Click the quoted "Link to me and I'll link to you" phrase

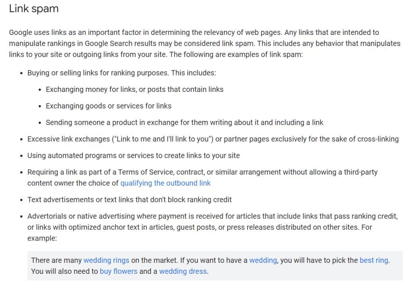point(163,139)
